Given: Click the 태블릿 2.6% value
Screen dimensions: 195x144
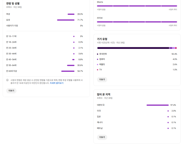Looking at the screenshot, I should (175, 65).
